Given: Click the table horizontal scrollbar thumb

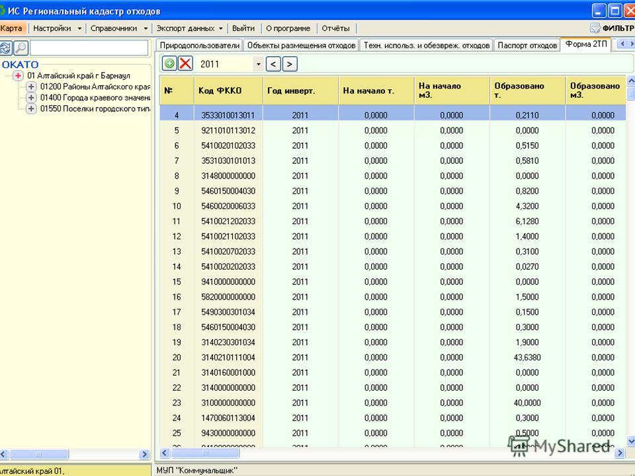Looking at the screenshot, I should pyautogui.click(x=205, y=453).
